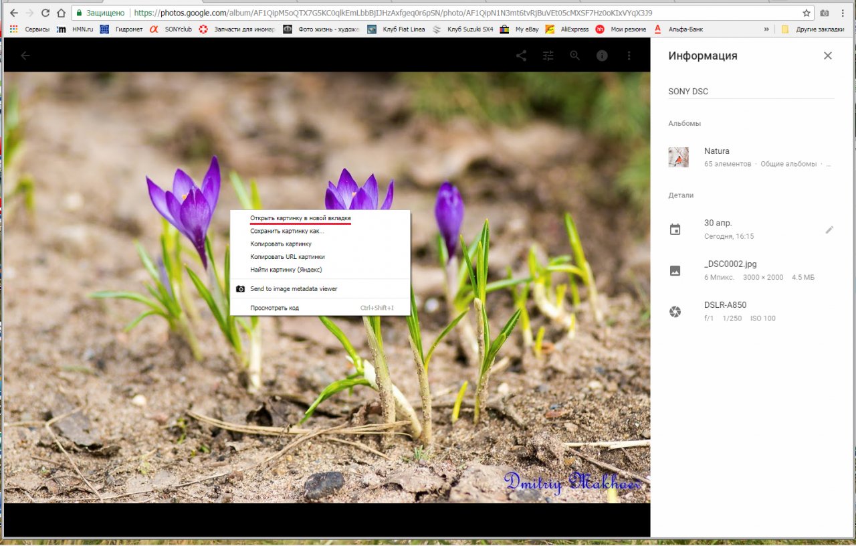Click the SONY DSC description field
The width and height of the screenshot is (856, 546).
(x=751, y=92)
